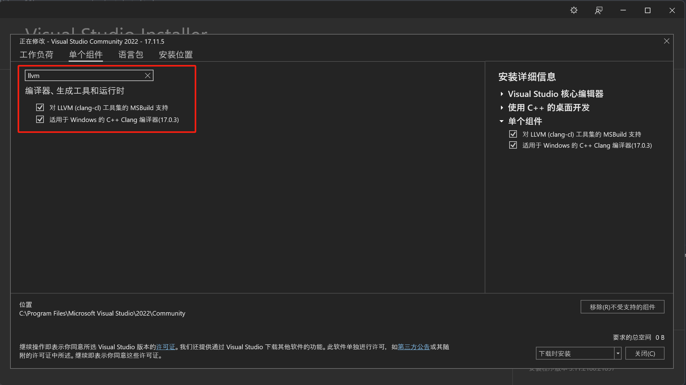Clear the llvm search with the X icon

click(x=147, y=75)
